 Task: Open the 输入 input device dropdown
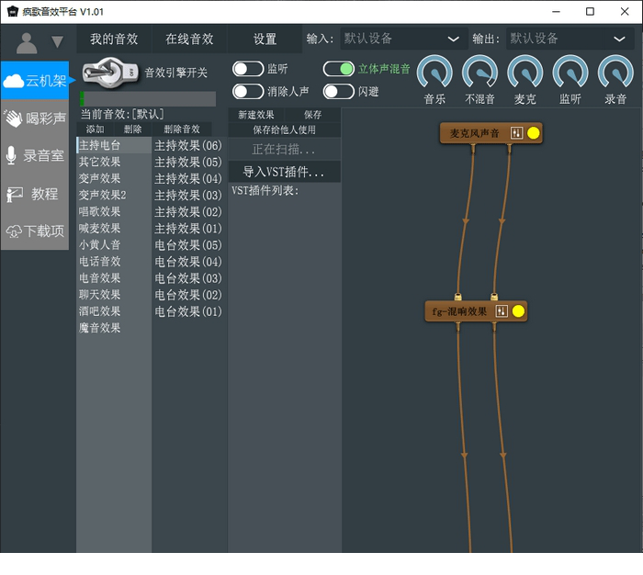pos(404,39)
